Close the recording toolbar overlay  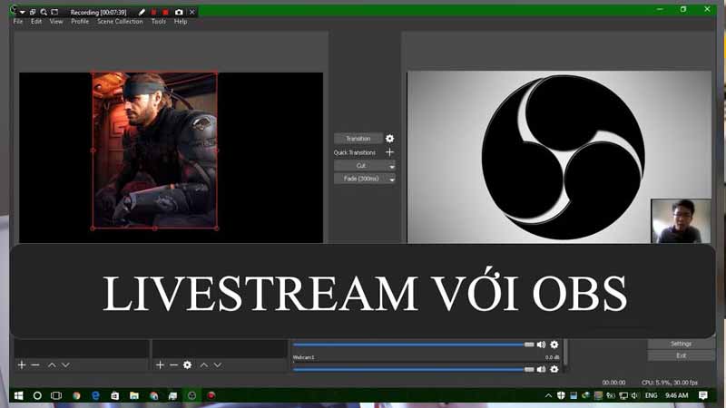[192, 12]
